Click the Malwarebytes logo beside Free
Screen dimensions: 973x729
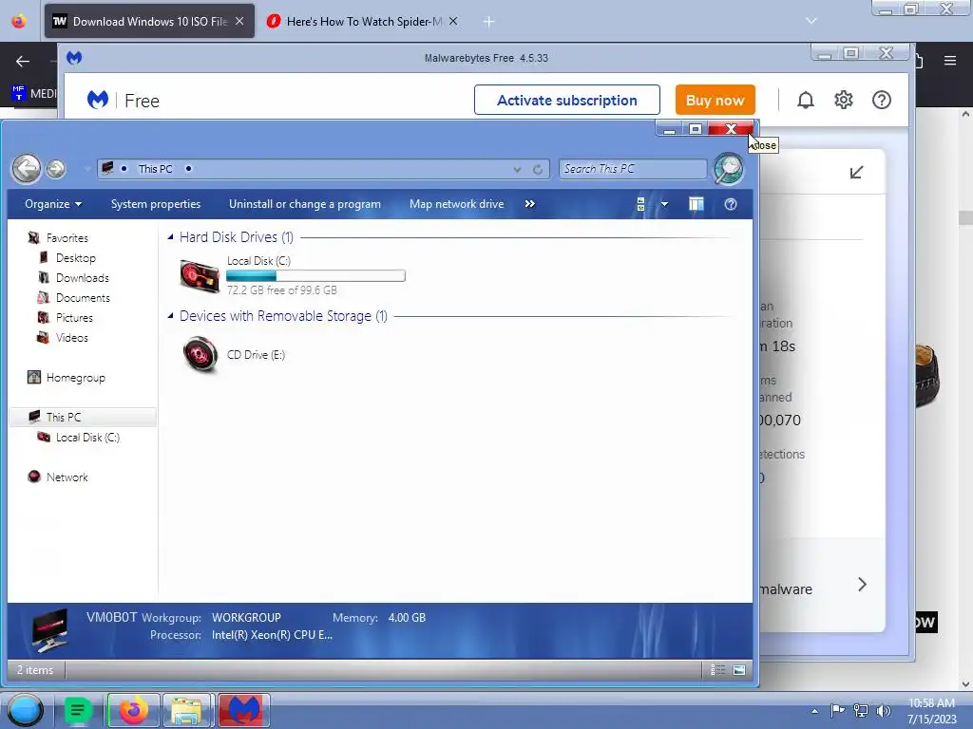[x=98, y=100]
